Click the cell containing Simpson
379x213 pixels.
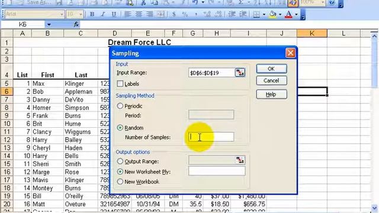tap(81, 108)
